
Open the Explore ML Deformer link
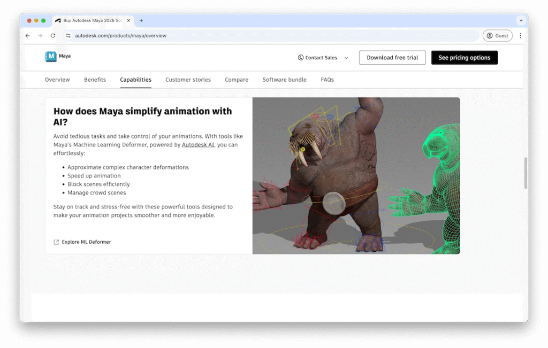[86, 242]
